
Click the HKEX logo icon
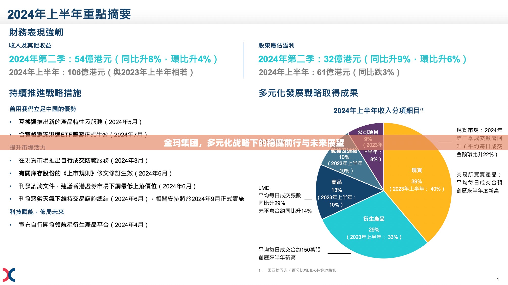click(9, 275)
